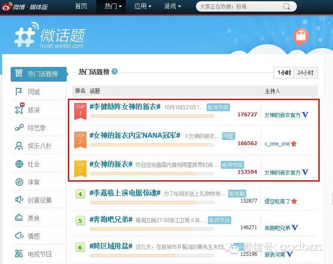Click the TOP 1 ranking badge
This screenshot has height=264, width=333.
pos(80,111)
